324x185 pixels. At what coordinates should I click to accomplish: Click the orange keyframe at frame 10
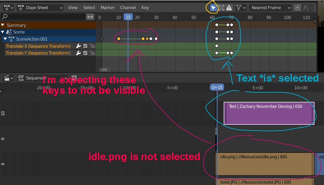click(x=119, y=39)
